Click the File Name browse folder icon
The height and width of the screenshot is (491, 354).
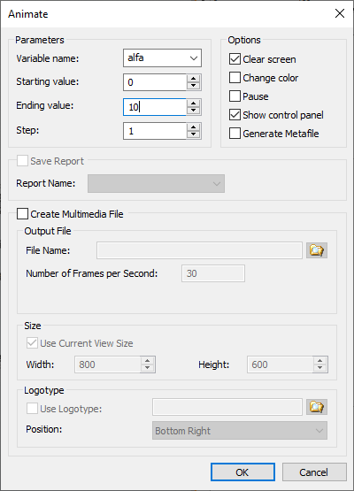[317, 250]
